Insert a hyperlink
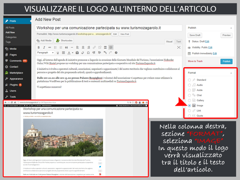 pyautogui.click(x=94, y=47)
